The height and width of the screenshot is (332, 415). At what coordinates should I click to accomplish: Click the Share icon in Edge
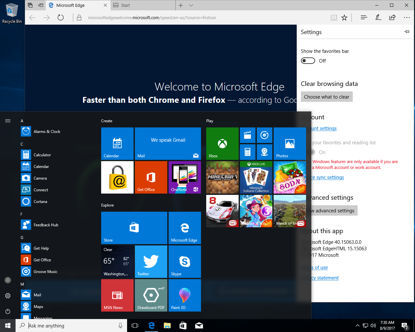click(x=392, y=18)
